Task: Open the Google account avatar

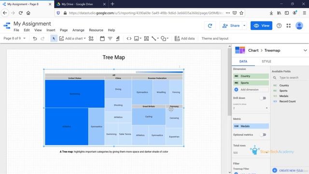Action: tap(299, 26)
